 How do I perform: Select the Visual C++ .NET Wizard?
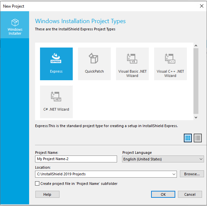click(x=170, y=64)
